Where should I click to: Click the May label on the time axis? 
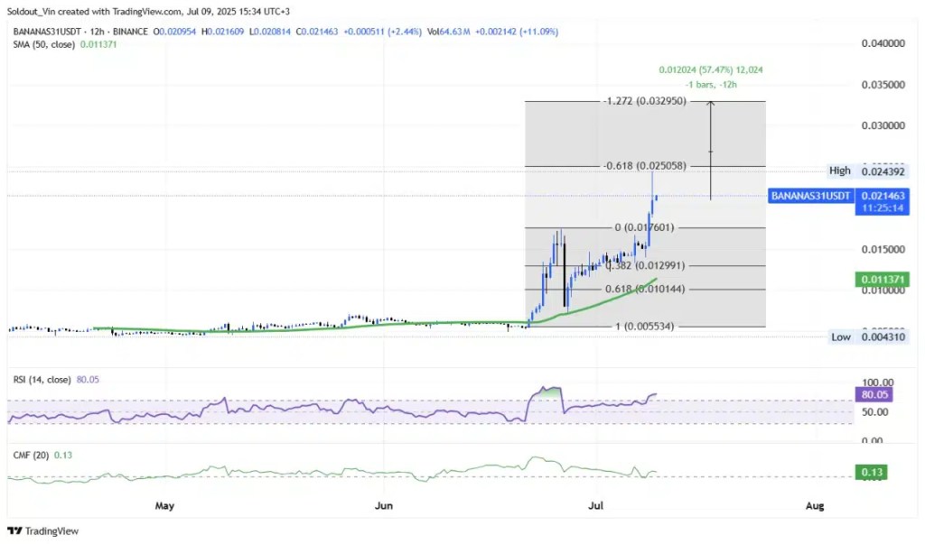click(164, 505)
